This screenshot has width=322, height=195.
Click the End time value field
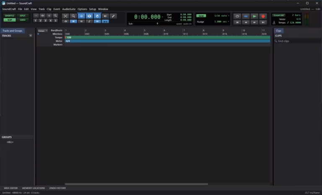click(x=186, y=17)
